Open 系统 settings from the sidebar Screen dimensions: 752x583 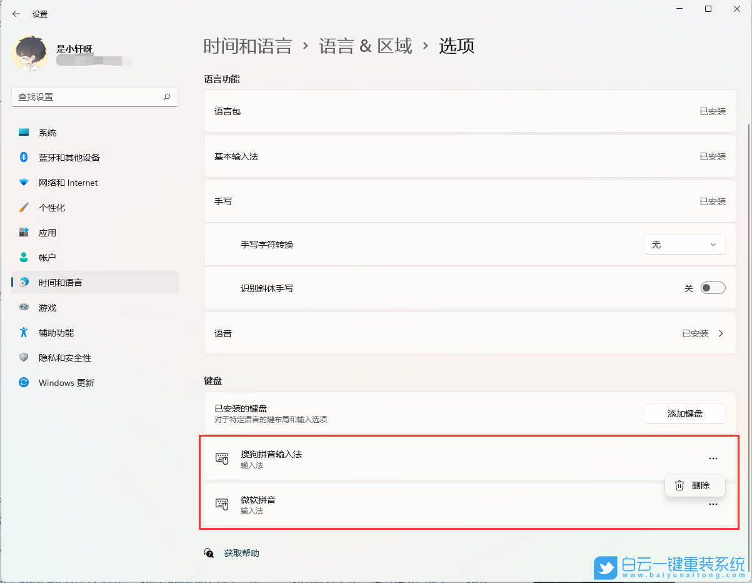click(47, 132)
